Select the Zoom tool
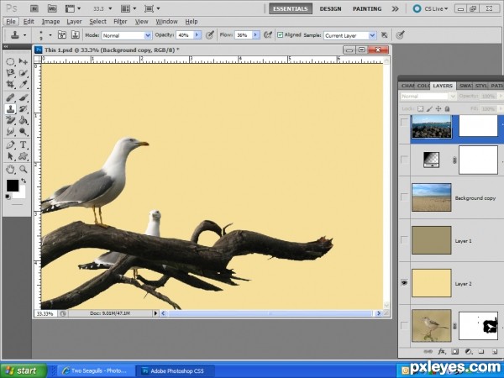The width and height of the screenshot is (504, 378). point(24,169)
